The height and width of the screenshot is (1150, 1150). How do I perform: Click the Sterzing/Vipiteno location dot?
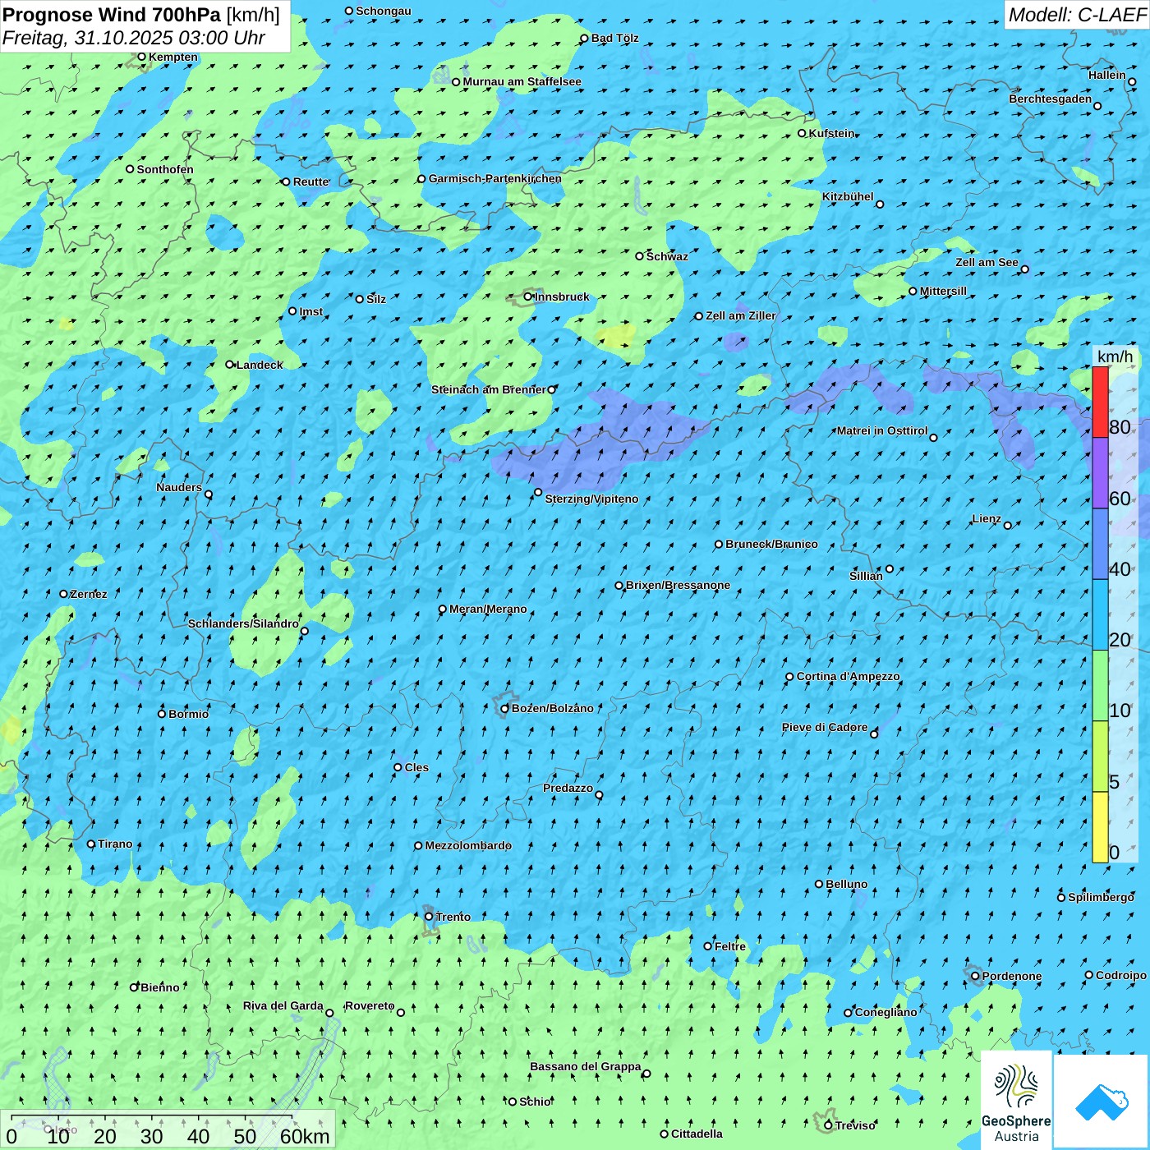tap(538, 493)
